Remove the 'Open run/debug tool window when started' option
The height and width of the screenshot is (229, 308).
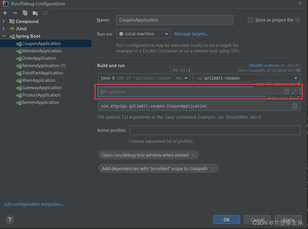pyautogui.click(x=194, y=155)
